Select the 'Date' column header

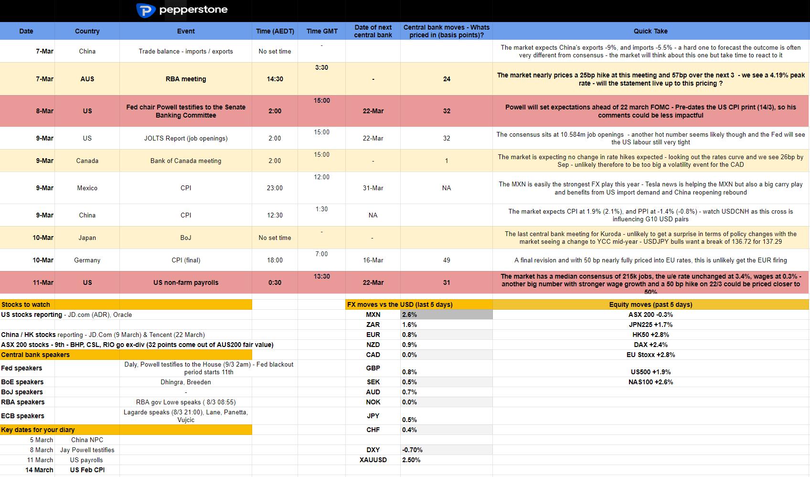point(26,31)
